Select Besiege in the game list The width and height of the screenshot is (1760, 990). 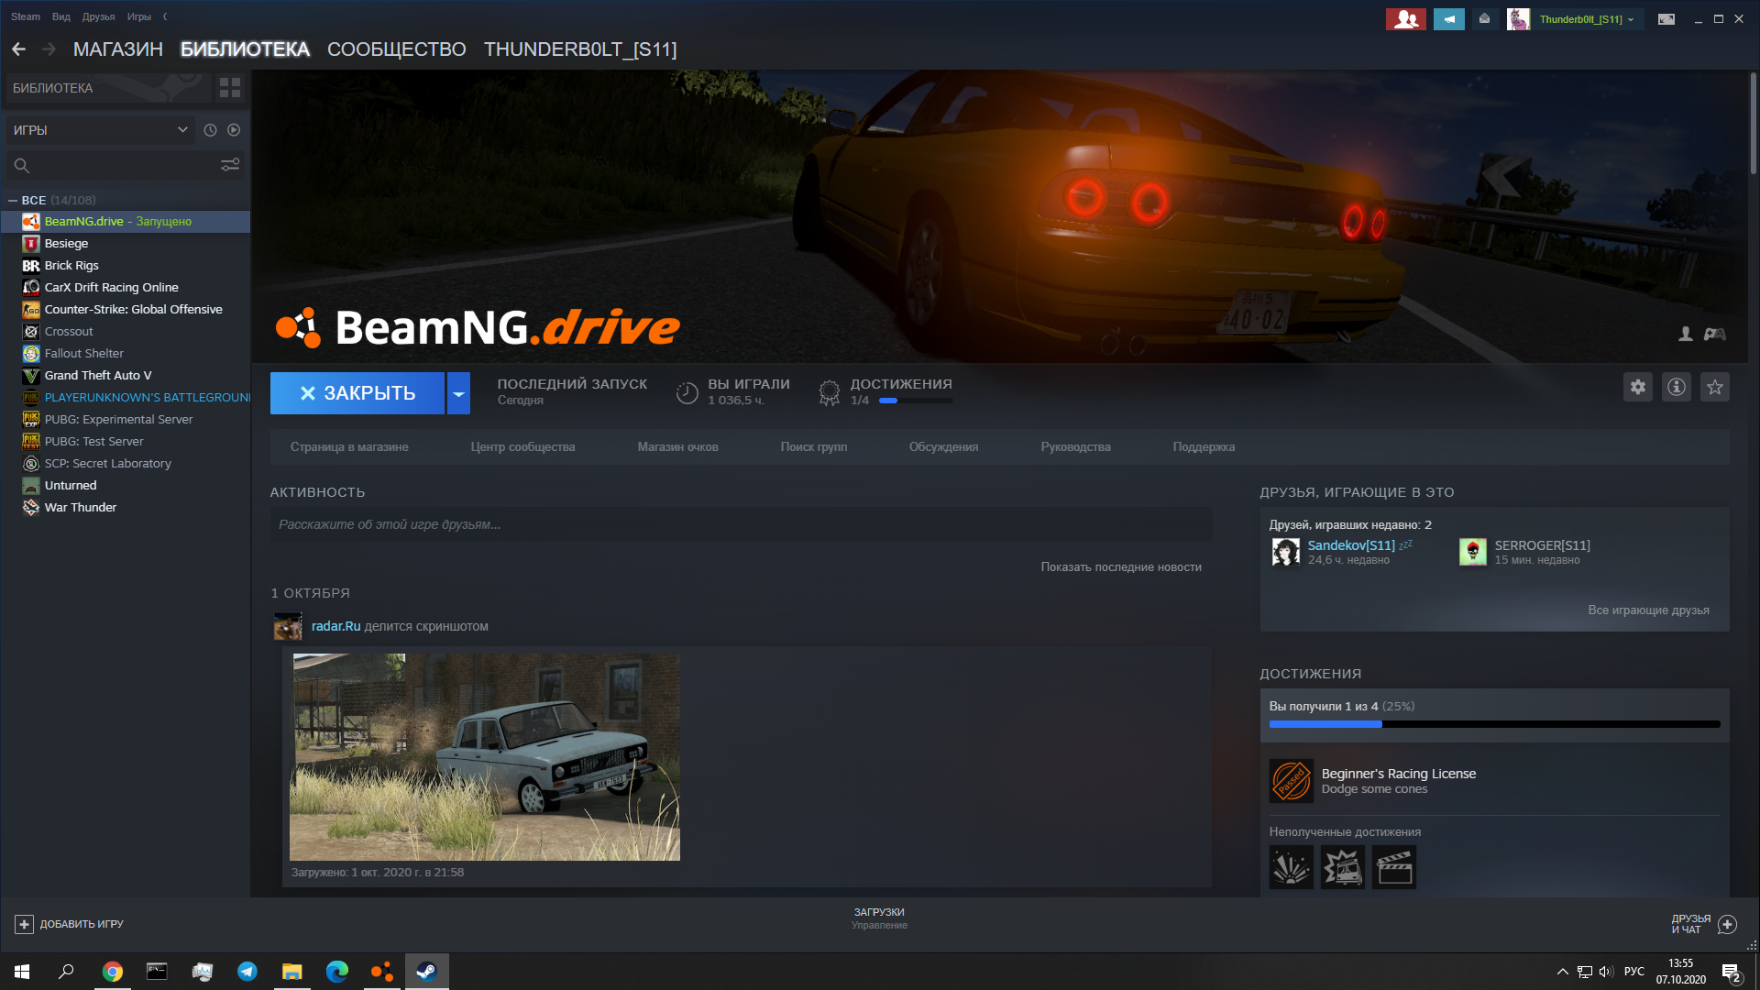[x=126, y=244]
